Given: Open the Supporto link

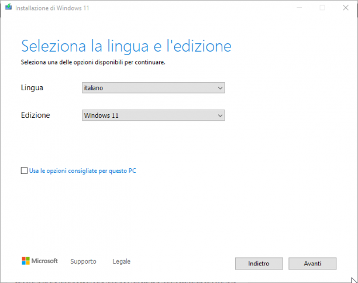Looking at the screenshot, I should pos(83,261).
